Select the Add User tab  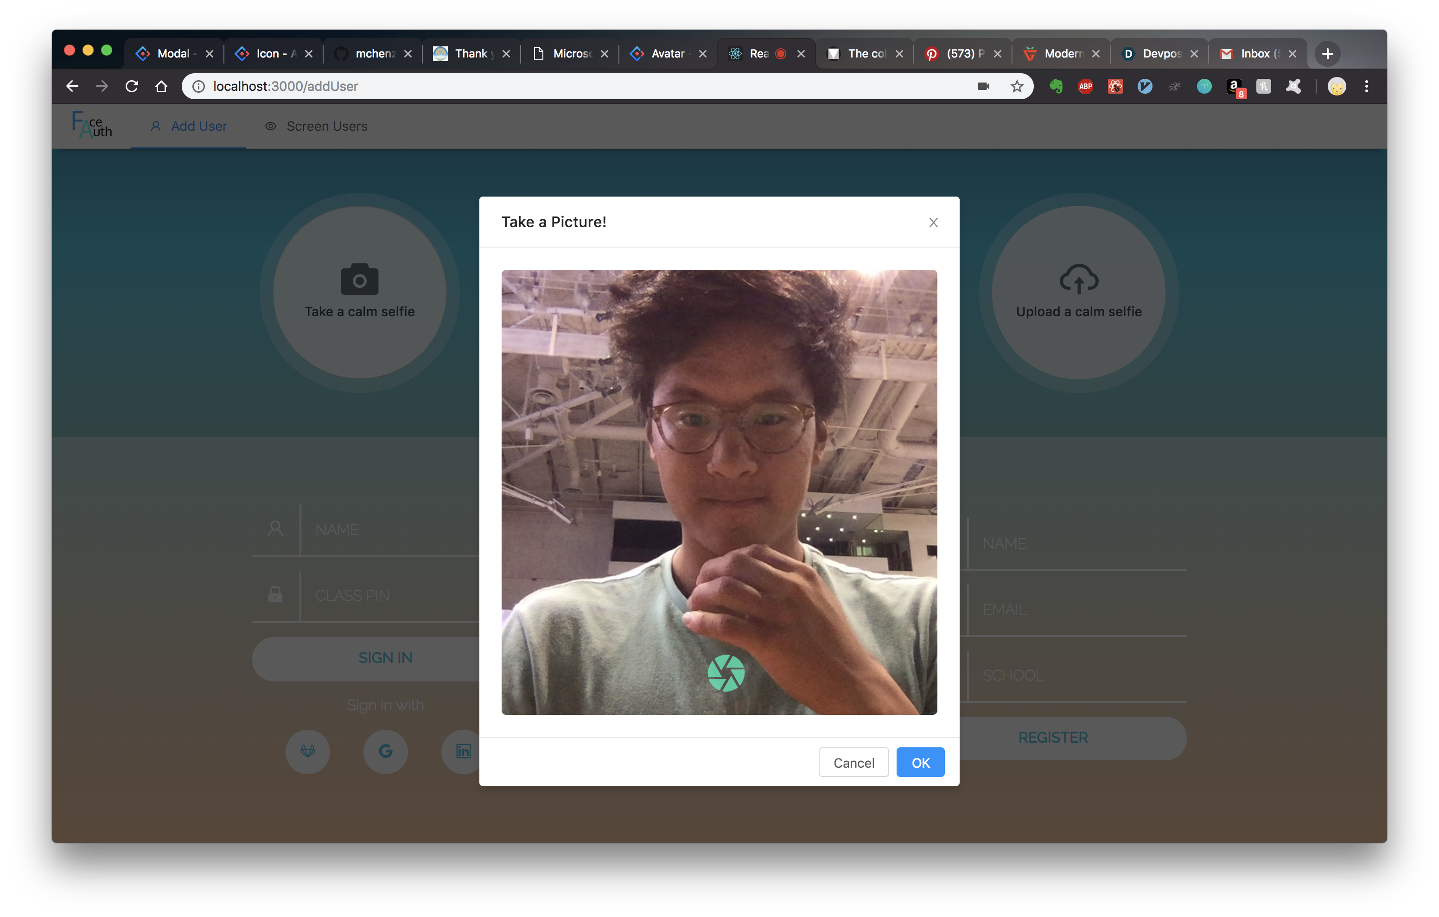pos(188,126)
